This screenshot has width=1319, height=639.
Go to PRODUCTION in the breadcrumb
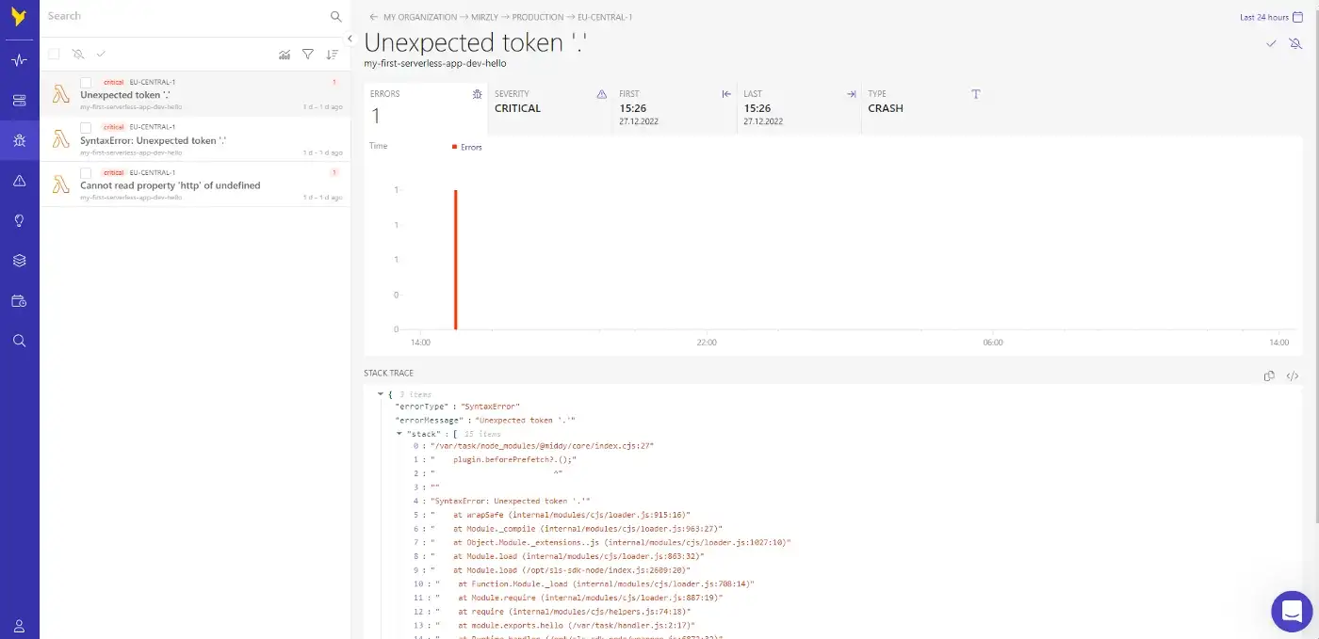coord(537,17)
